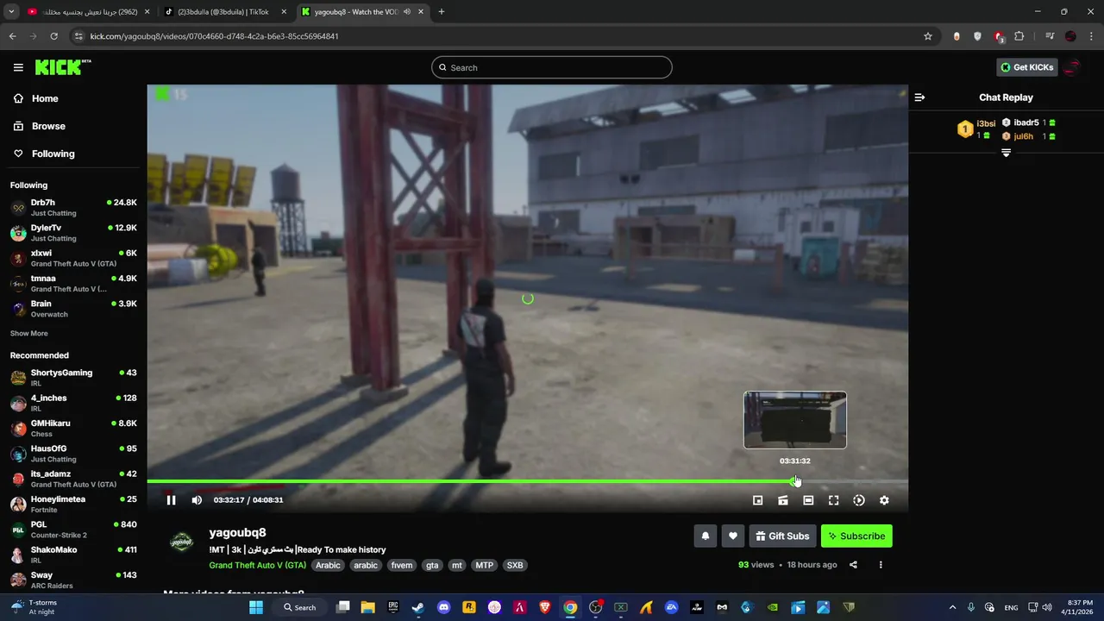Open the playback speed control
Viewport: 1104px width, 621px height.
(859, 500)
